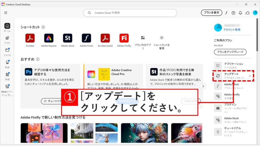Open the blue-haired girl thumbnail
The image size is (260, 146).
[x=144, y=133]
